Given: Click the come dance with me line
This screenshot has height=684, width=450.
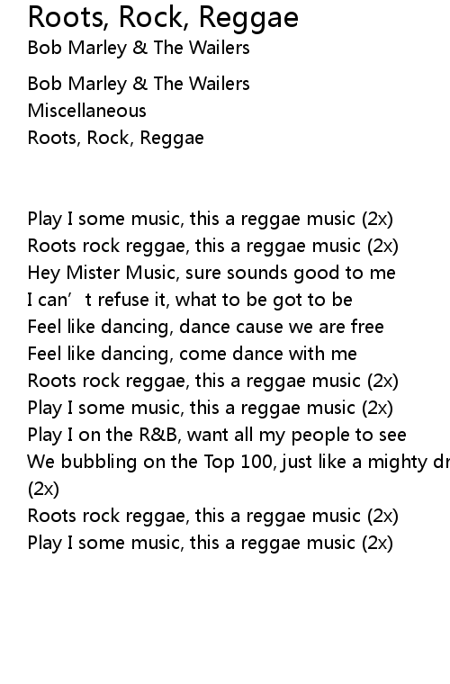Looking at the screenshot, I should coord(193,354).
